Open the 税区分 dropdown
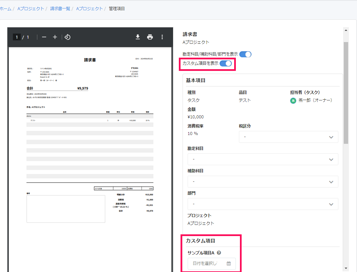The image size is (357, 272). pos(288,137)
